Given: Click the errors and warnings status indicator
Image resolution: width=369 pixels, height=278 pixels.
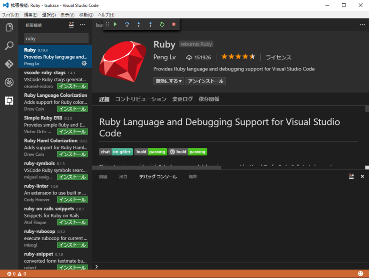Looking at the screenshot, I should [17, 274].
